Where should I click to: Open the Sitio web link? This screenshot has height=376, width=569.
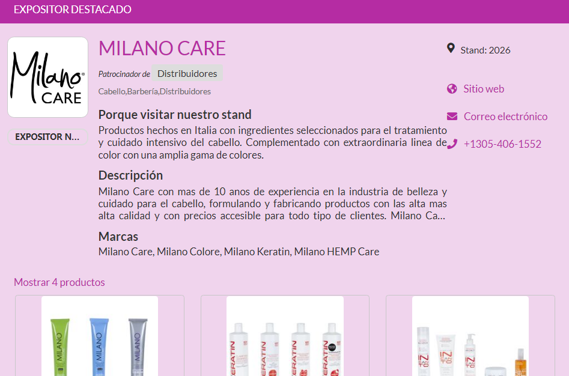click(483, 89)
